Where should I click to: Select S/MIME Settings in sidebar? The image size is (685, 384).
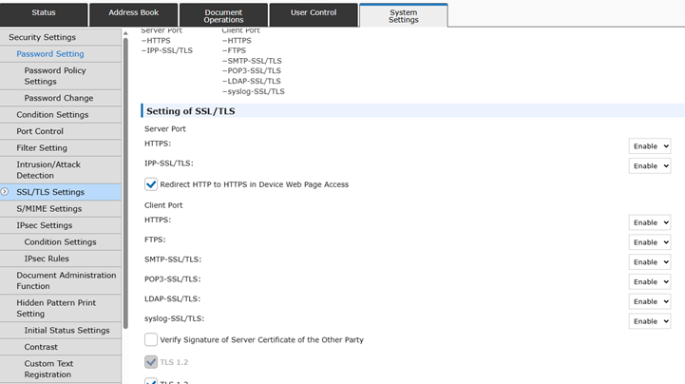[48, 209]
